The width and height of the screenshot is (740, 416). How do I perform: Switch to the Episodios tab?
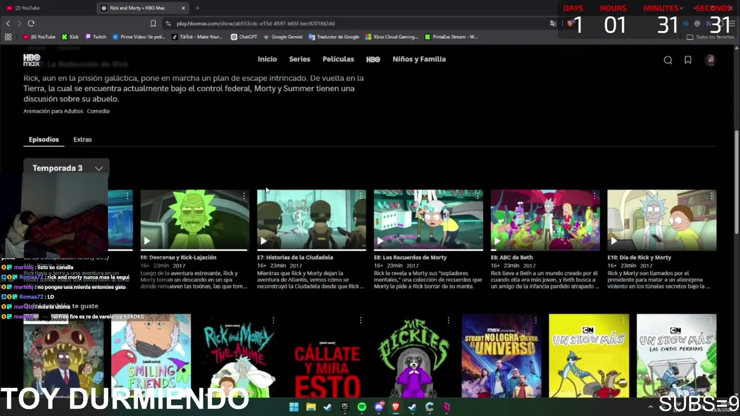(x=44, y=139)
